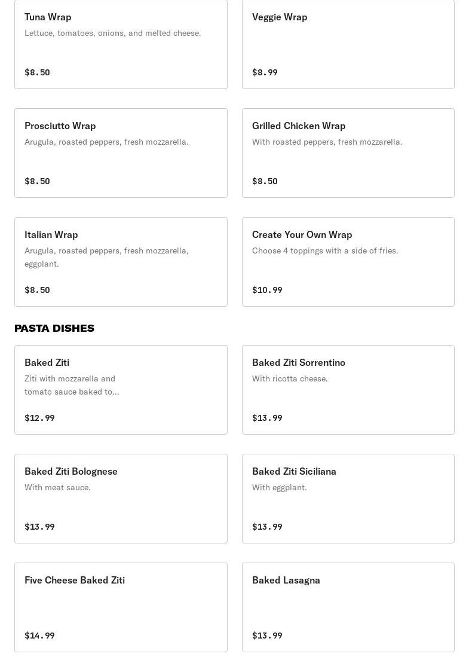Image resolution: width=469 pixels, height=669 pixels.
Task: Select the Veggie Wrap card
Action: pyautogui.click(x=348, y=44)
